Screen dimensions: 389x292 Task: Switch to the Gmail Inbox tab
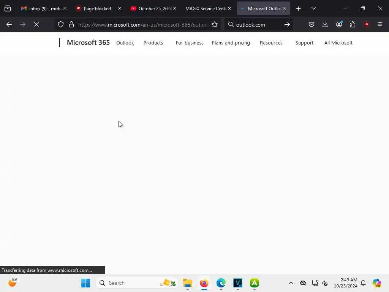41,9
